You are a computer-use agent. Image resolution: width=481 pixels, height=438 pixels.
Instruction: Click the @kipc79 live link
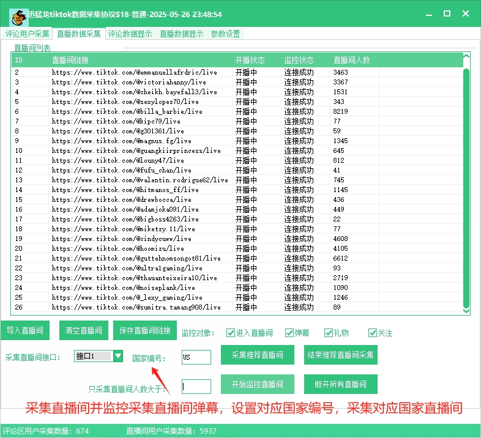(x=116, y=121)
